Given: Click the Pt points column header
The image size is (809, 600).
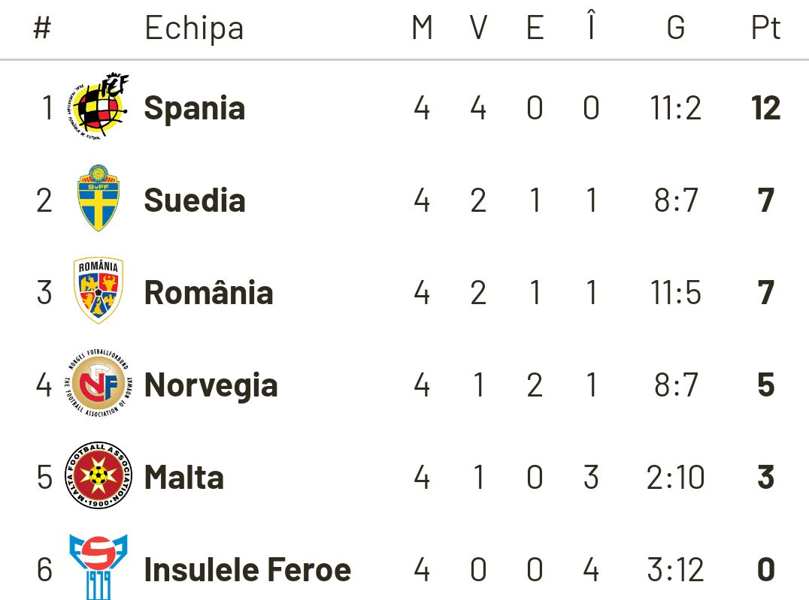Looking at the screenshot, I should click(765, 29).
